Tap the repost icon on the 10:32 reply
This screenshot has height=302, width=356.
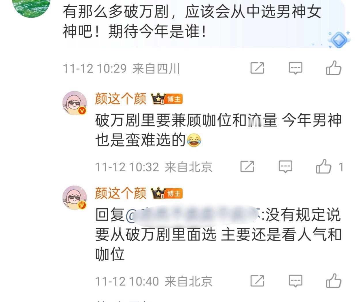247,166
